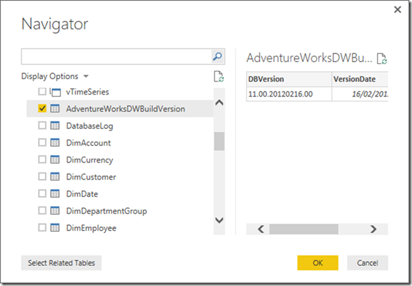
Task: Click the DimAccount table icon
Action: (x=55, y=142)
